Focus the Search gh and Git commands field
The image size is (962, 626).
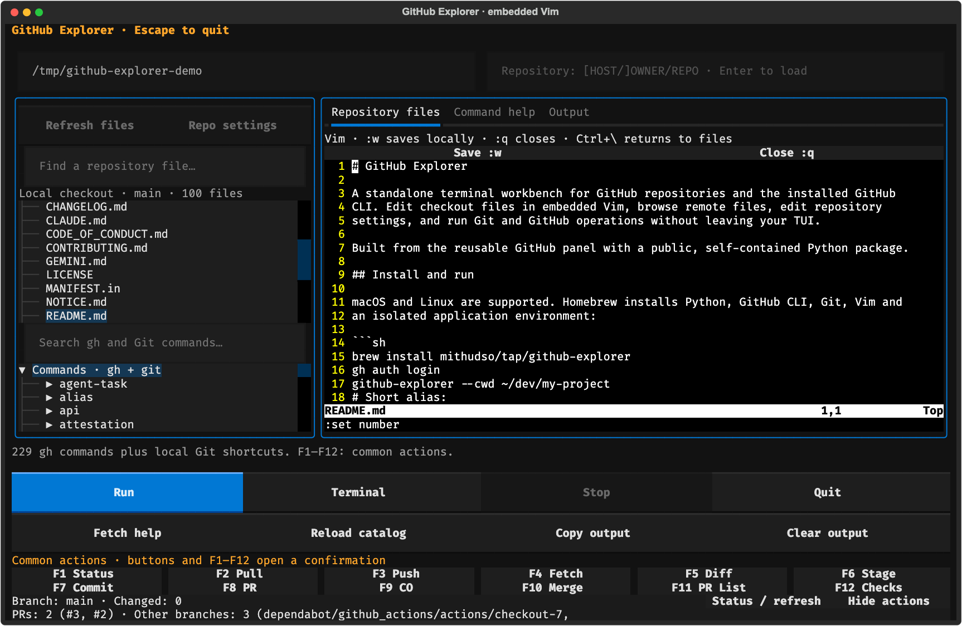coord(165,343)
